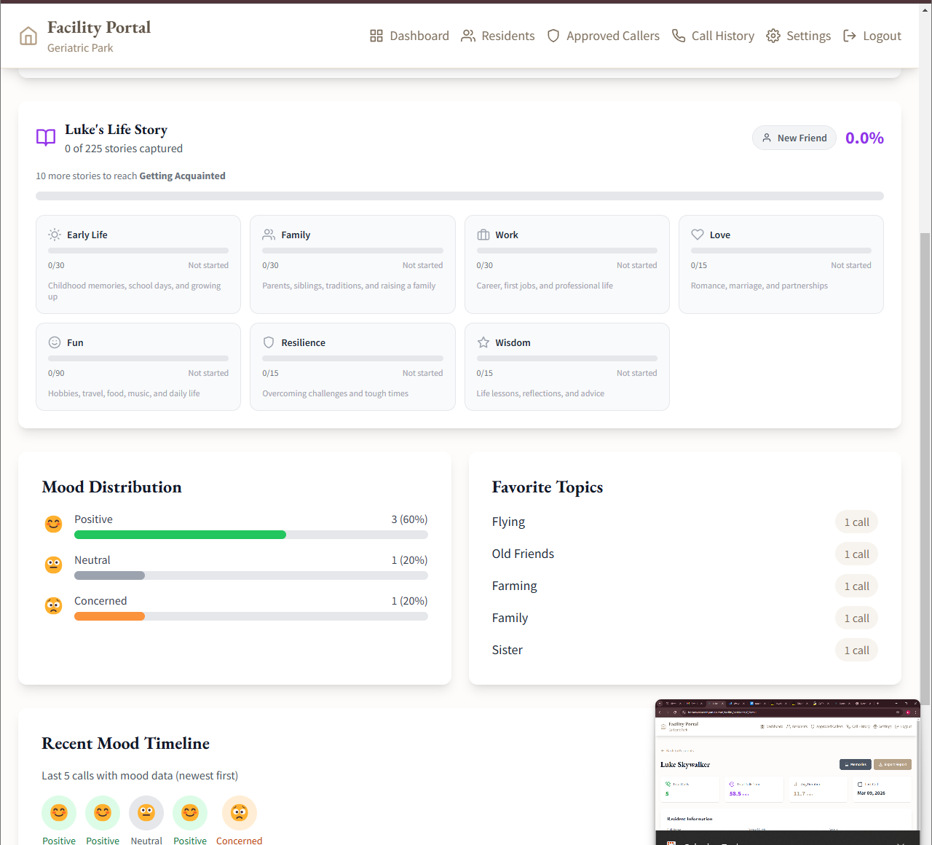Click the people icon on Family story card
Viewport: 932px width, 845px height.
coord(269,235)
